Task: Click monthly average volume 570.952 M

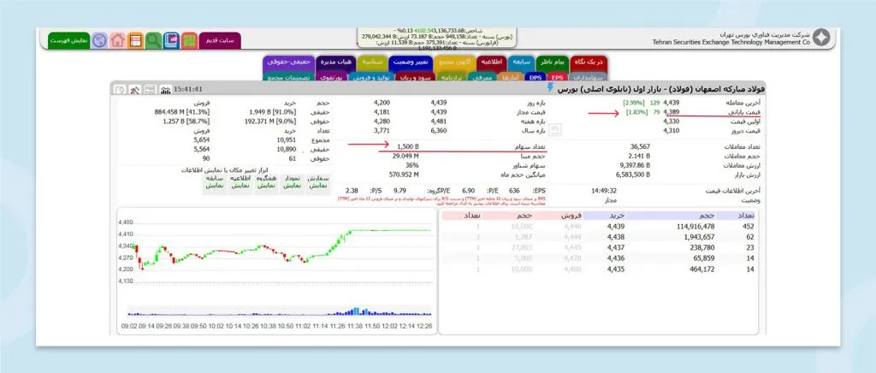Action: (405, 175)
